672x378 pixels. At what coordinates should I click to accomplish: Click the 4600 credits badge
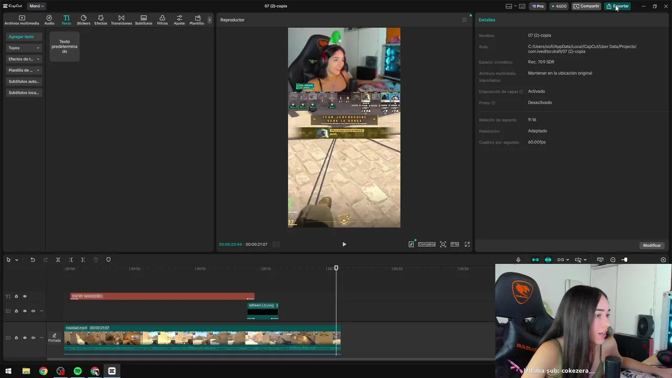pos(559,6)
